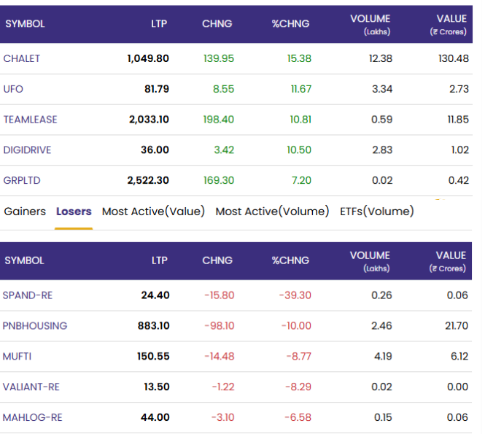Click the %CHNG header in losers table
This screenshot has height=434, width=485.
tap(290, 260)
